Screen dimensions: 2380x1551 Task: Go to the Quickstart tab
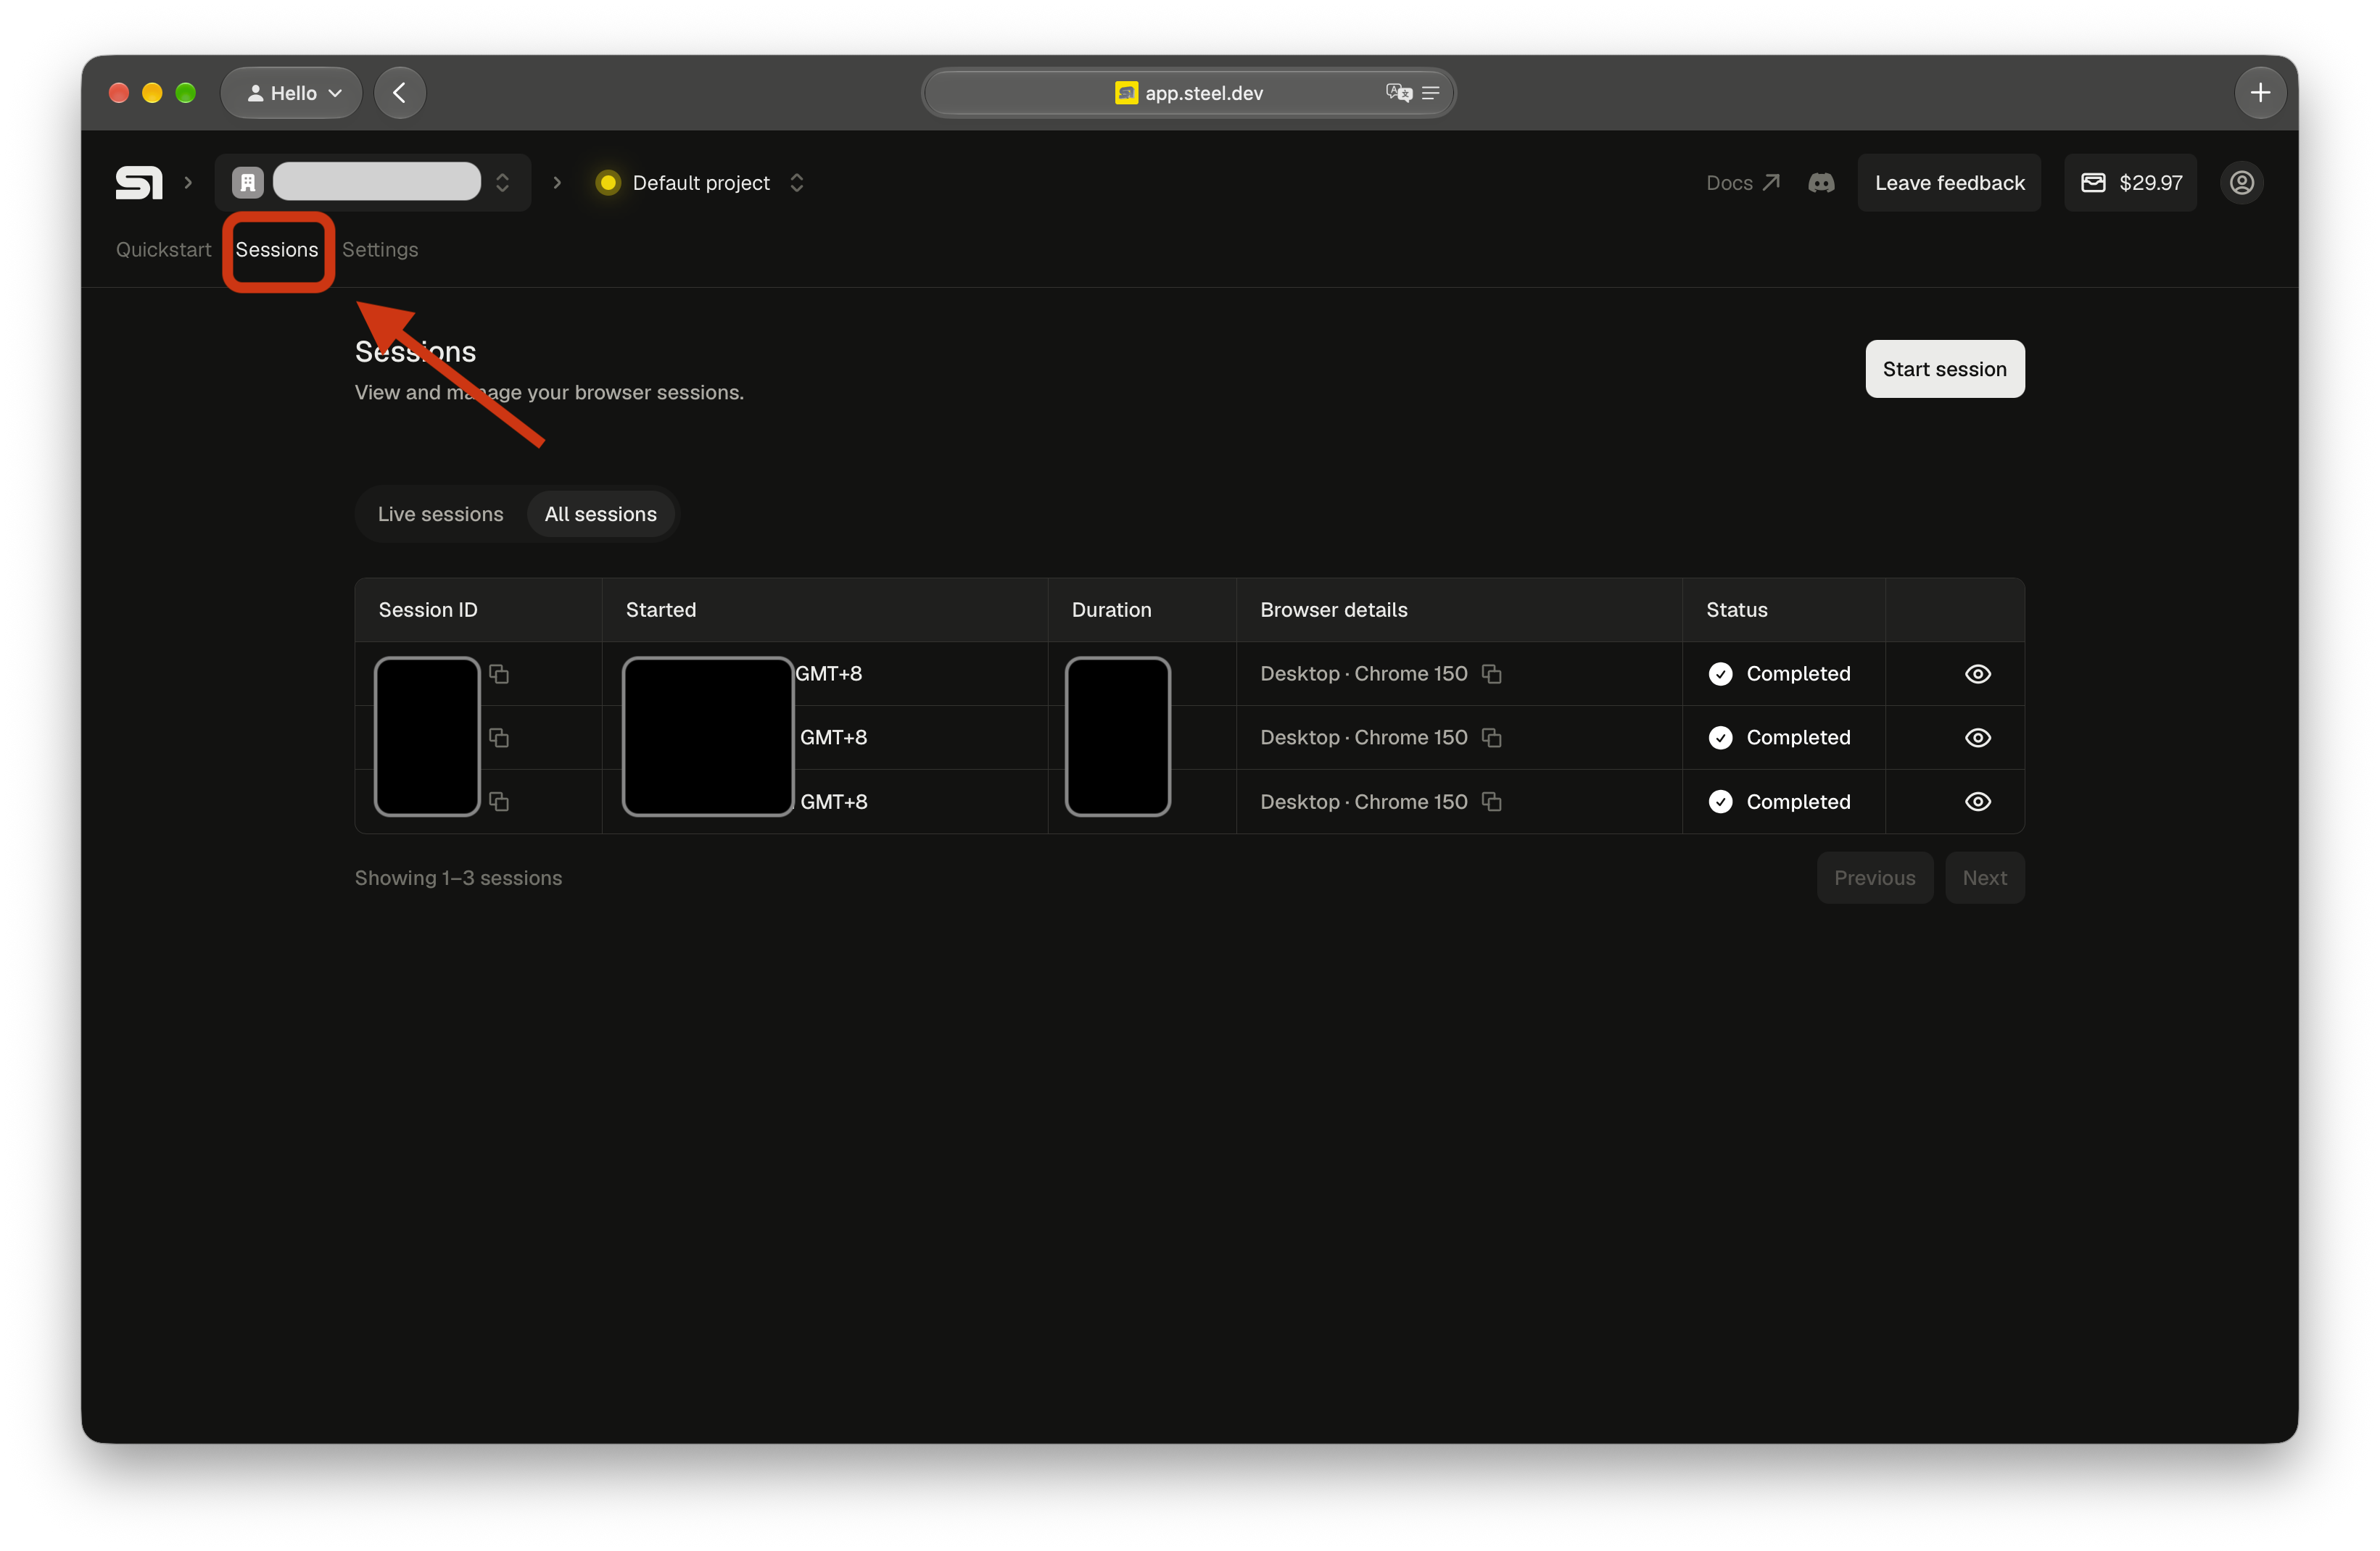coord(163,250)
